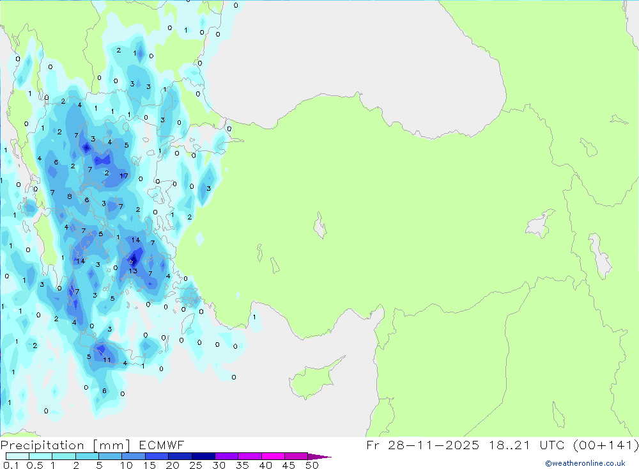Viewport: 639px width, 469px height.
Task: Click the '0.1' legend scale label
Action: pyautogui.click(x=11, y=465)
